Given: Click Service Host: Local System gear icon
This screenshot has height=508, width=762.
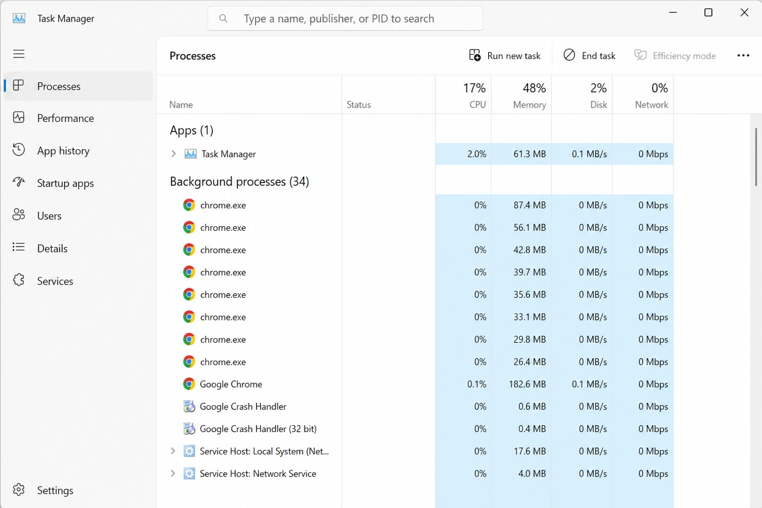Looking at the screenshot, I should [x=189, y=451].
